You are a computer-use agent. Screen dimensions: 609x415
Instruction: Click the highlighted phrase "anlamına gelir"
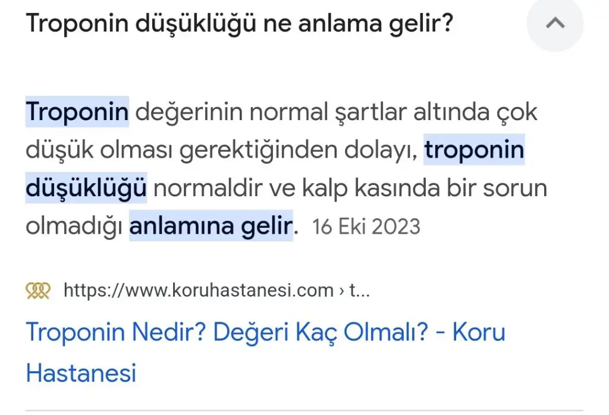click(x=211, y=226)
